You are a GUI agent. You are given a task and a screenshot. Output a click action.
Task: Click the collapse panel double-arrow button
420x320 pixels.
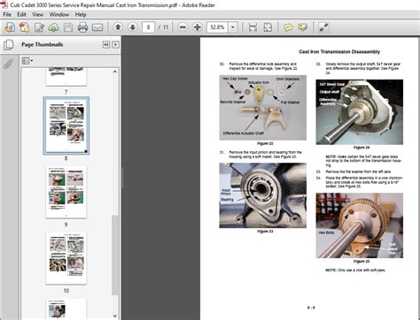point(106,44)
